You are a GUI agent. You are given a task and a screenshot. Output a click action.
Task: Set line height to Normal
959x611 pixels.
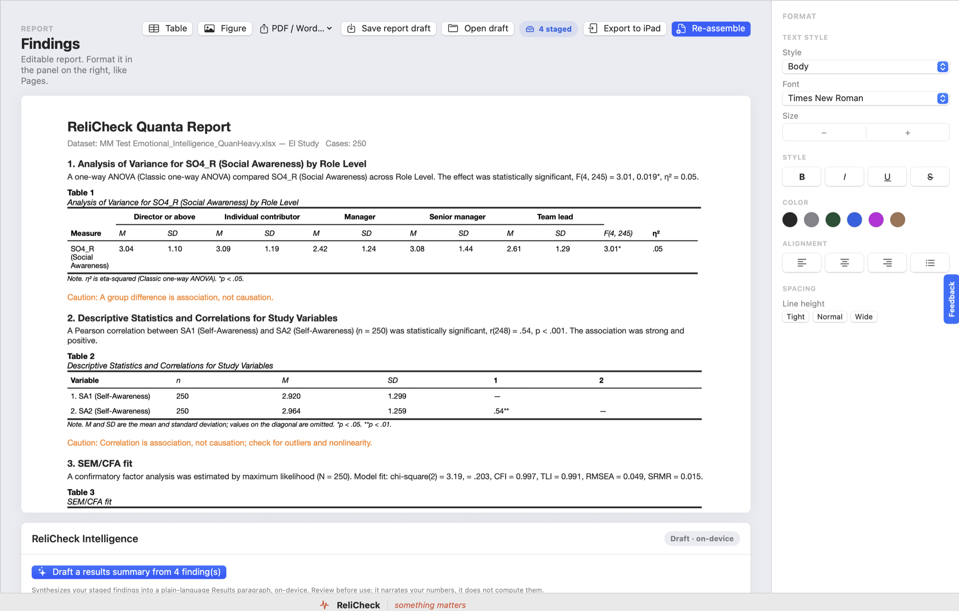[x=830, y=317]
